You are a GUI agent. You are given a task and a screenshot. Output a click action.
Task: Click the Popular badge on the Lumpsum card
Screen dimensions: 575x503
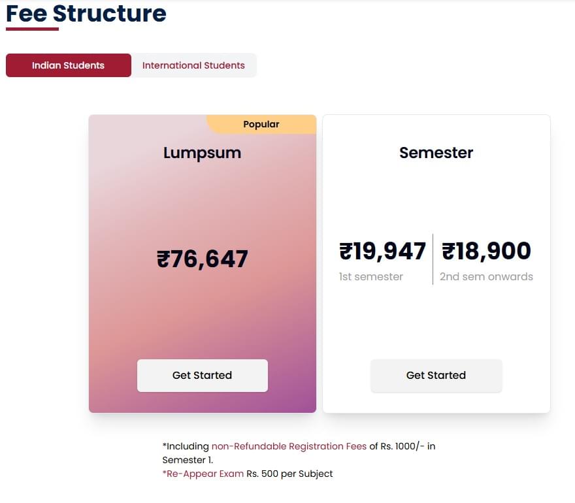261,124
